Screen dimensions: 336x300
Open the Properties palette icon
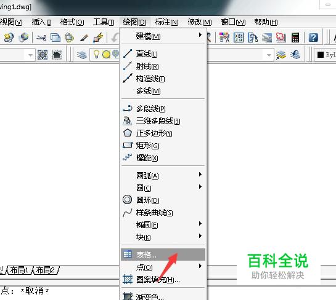(x=224, y=37)
